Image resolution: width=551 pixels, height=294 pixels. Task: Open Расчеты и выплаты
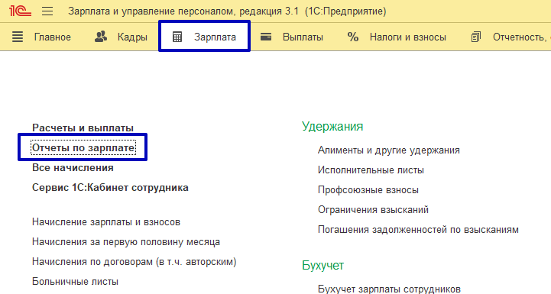83,128
